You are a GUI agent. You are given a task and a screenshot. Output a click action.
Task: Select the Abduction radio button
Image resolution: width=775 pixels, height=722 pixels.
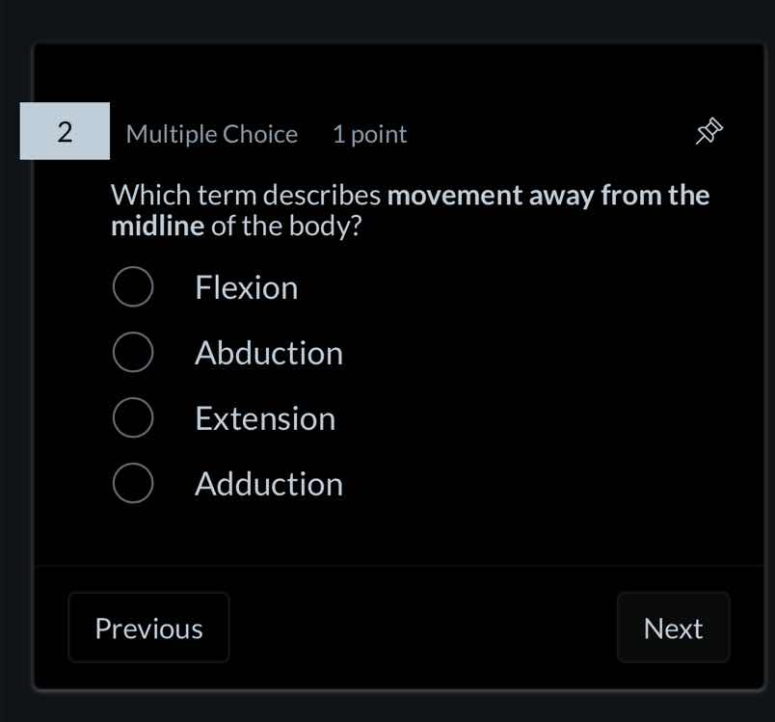point(132,352)
